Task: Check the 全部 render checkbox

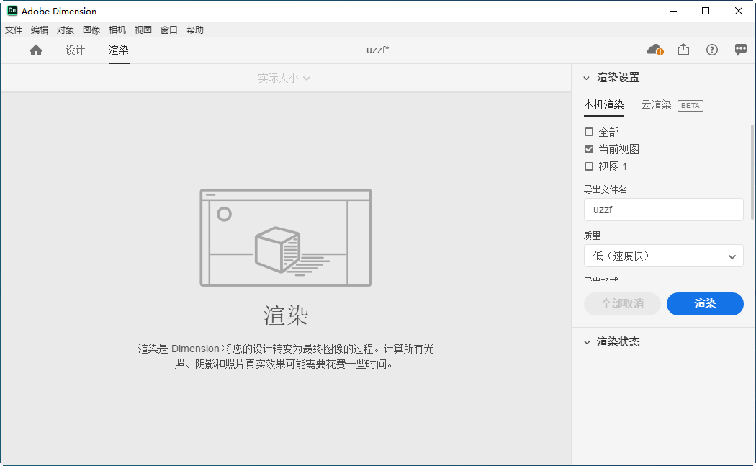Action: pos(588,131)
